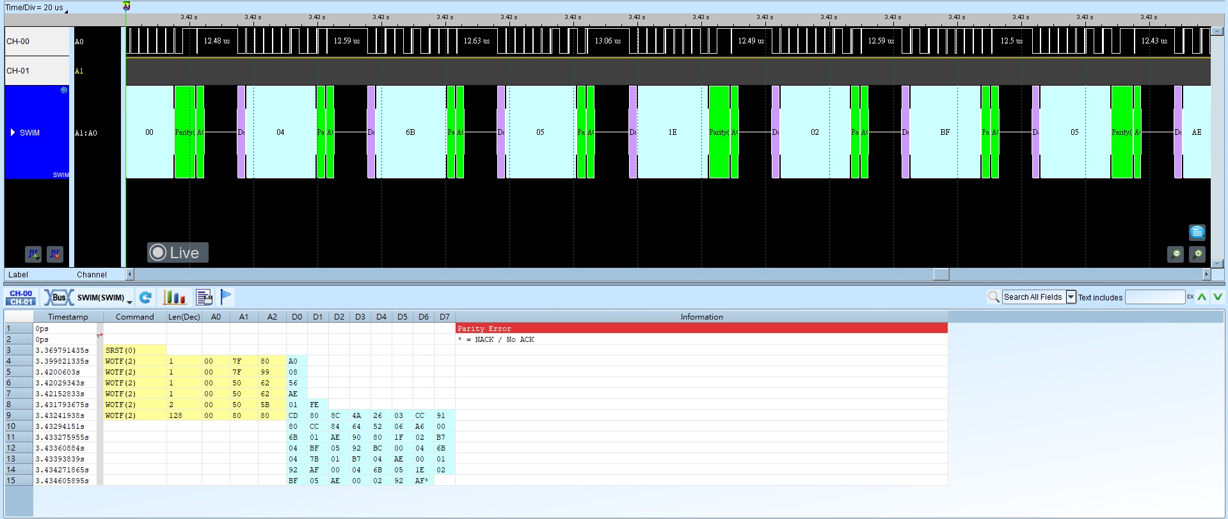Click the Command column header
1228x519 pixels.
tap(134, 316)
